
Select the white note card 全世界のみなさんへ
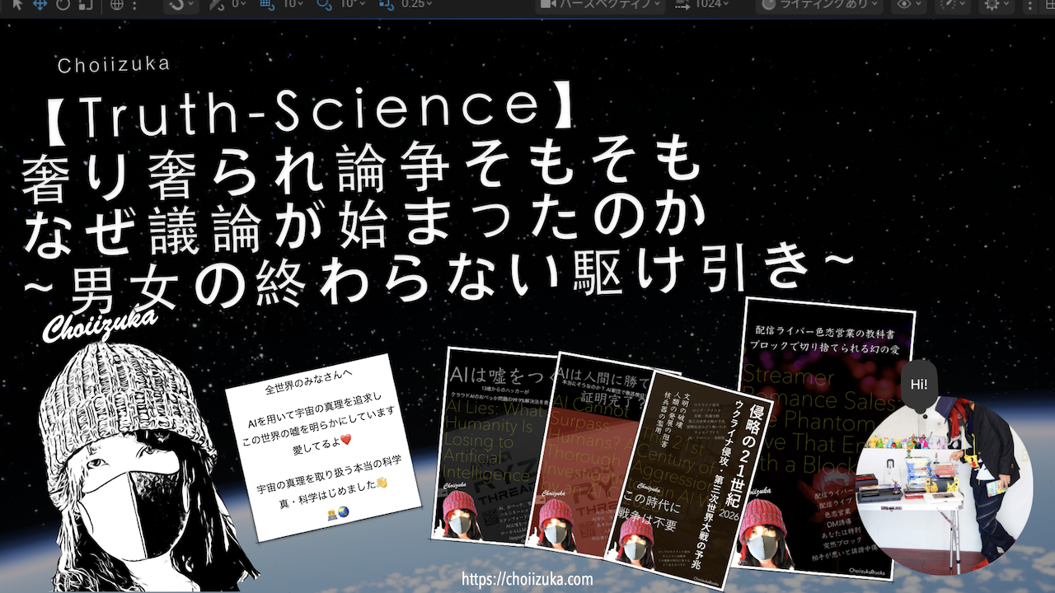[323, 448]
